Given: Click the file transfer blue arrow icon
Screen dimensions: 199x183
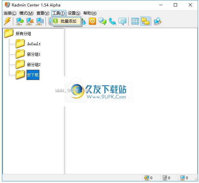Looking at the screenshot, I should [84, 22].
